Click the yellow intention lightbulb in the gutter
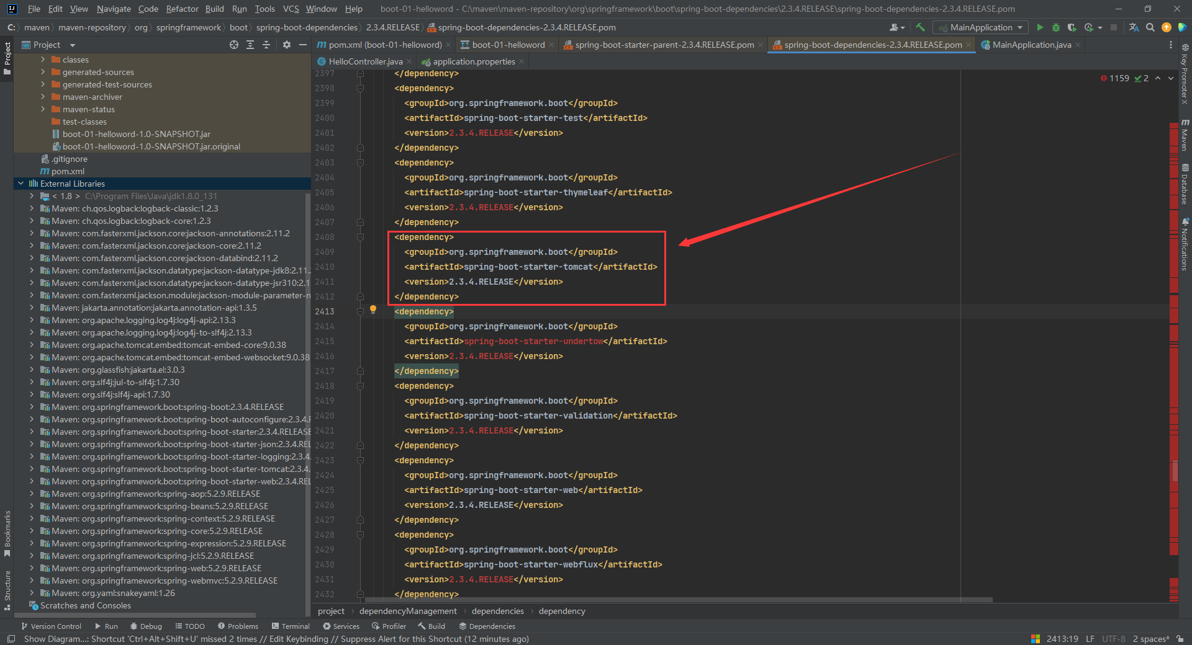Viewport: 1192px width, 645px height. pos(373,309)
